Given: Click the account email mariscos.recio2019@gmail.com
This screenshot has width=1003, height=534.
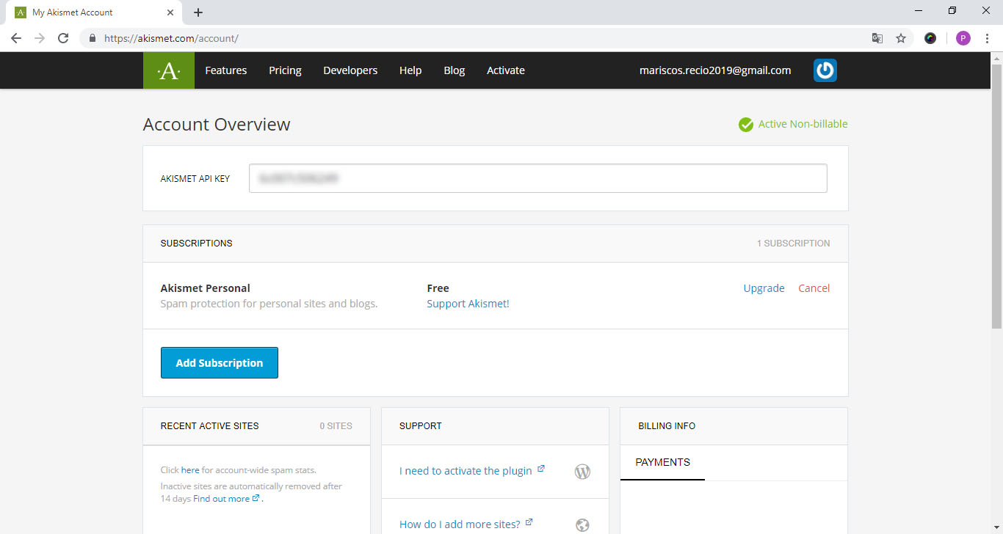Looking at the screenshot, I should tap(716, 70).
